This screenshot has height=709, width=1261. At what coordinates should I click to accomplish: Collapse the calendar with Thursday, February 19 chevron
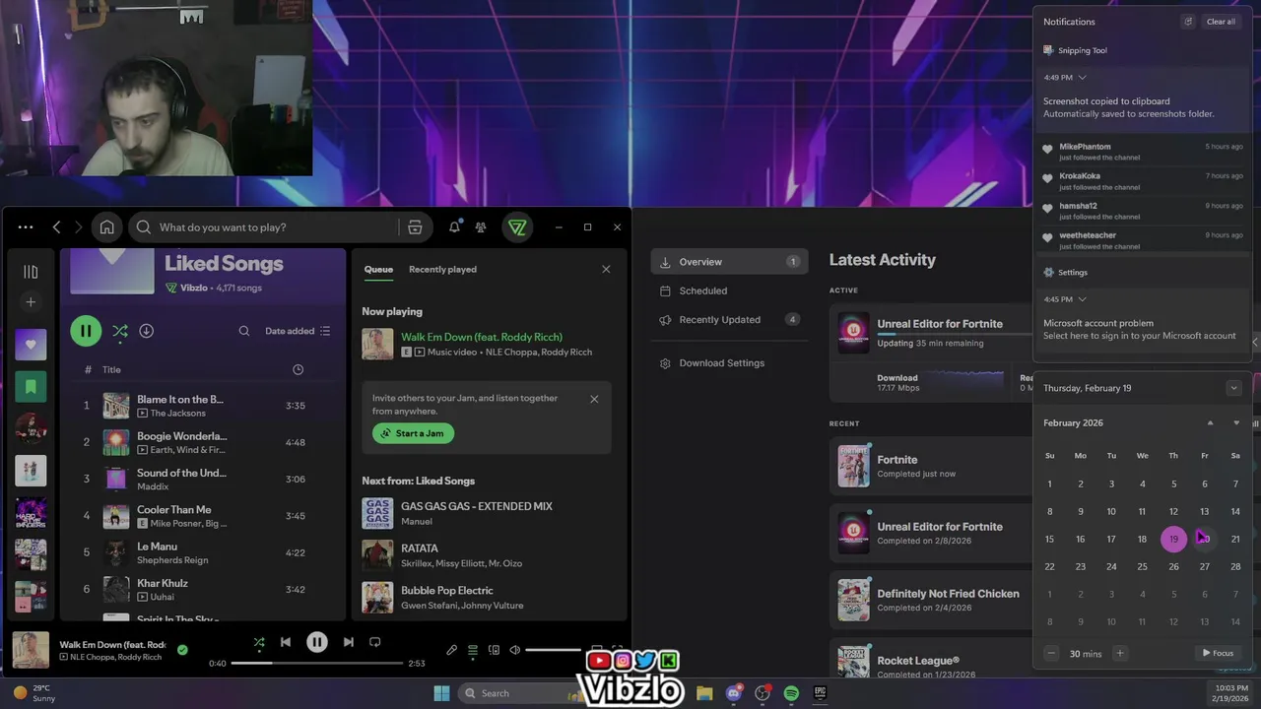pos(1233,388)
